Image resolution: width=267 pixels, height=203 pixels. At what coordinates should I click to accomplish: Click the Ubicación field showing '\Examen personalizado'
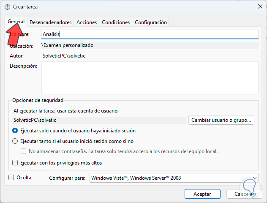(x=150, y=45)
